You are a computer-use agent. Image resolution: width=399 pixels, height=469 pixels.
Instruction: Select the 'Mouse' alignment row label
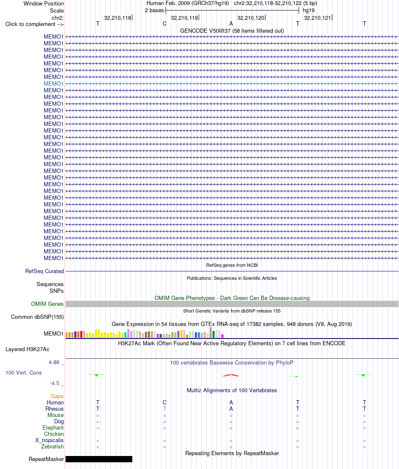pos(56,415)
